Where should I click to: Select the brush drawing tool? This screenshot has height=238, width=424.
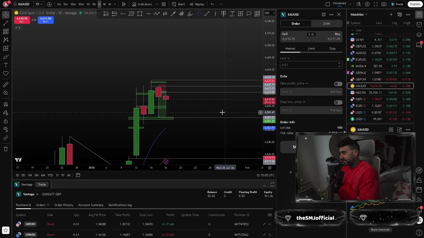coord(6,57)
